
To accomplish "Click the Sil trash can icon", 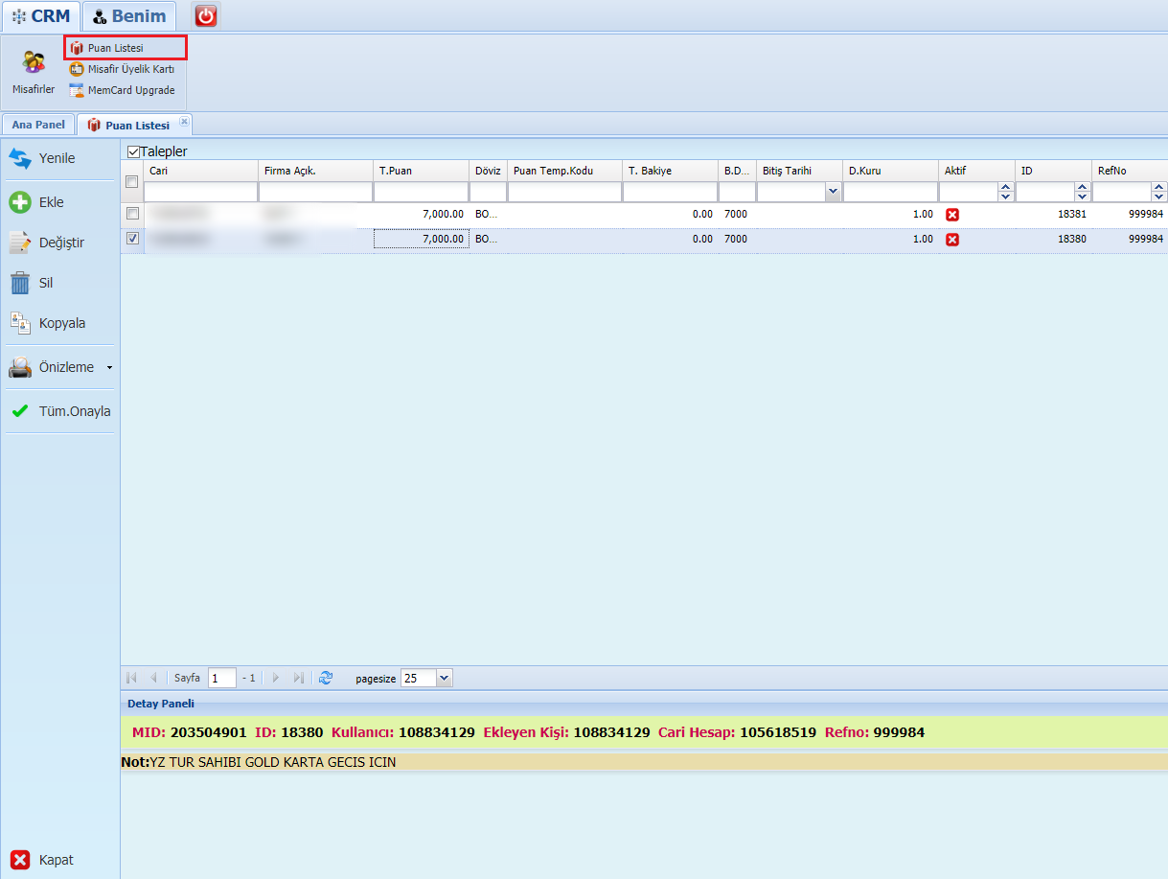I will point(20,284).
